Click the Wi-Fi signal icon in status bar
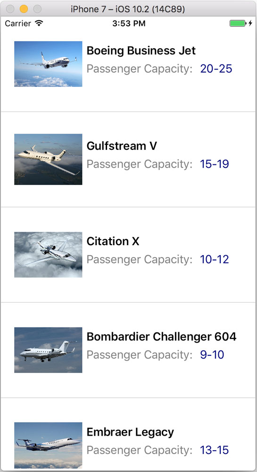The width and height of the screenshot is (257, 472). click(x=39, y=23)
